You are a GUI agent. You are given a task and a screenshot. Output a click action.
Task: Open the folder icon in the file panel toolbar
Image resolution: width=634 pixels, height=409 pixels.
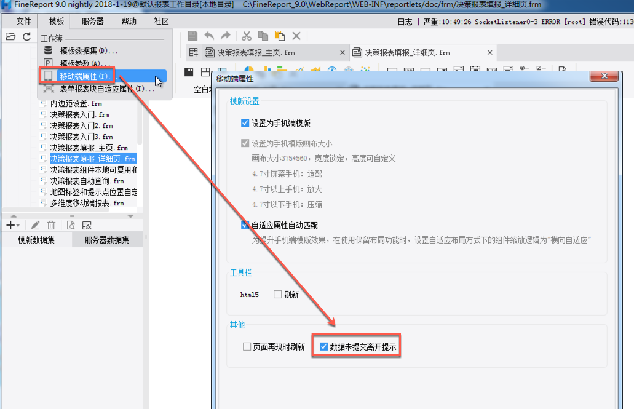coord(10,37)
